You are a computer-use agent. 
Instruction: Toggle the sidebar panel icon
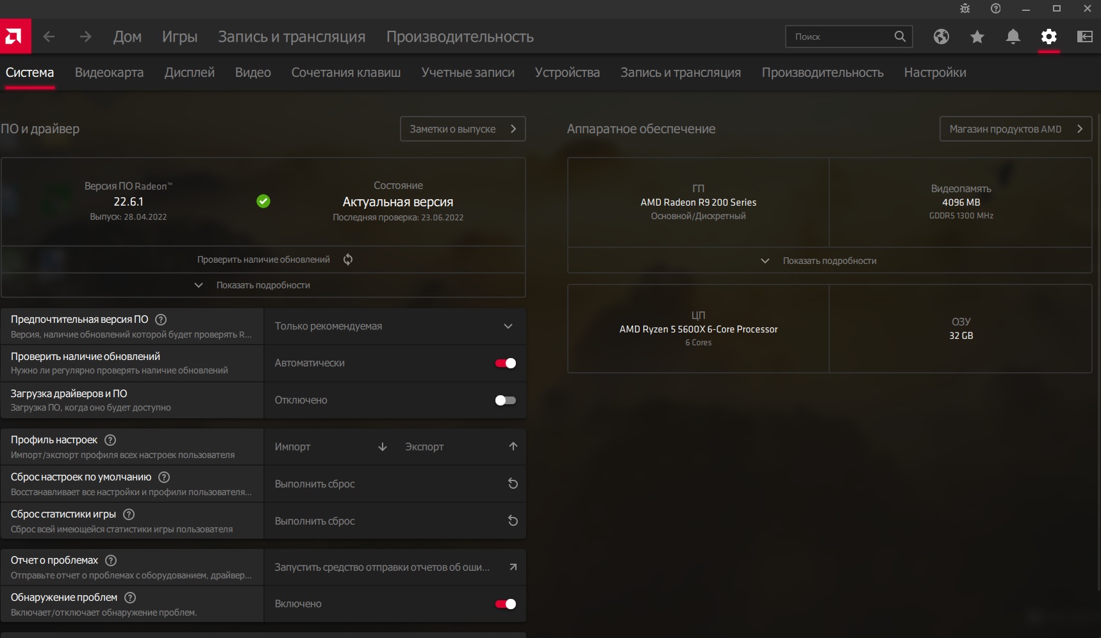pyautogui.click(x=1085, y=37)
